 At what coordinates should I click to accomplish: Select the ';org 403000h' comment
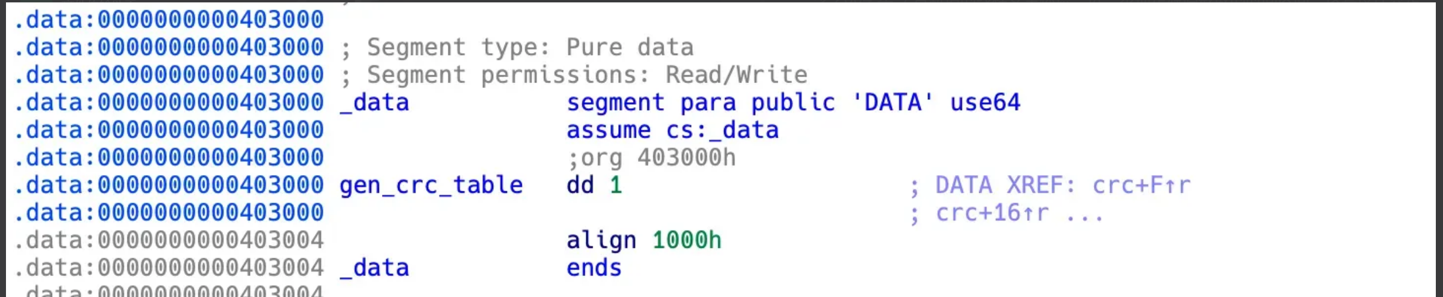pyautogui.click(x=652, y=158)
